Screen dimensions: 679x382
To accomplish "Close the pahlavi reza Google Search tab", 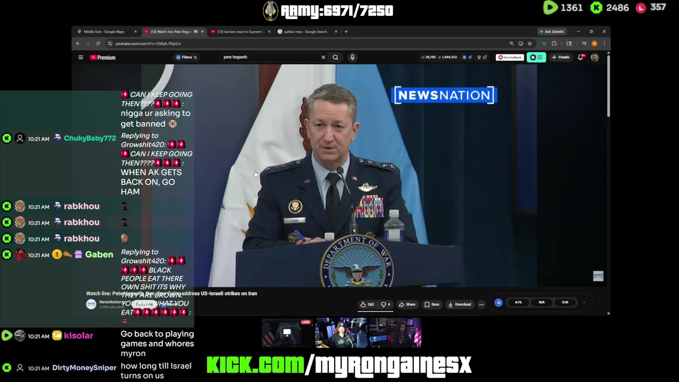I will point(336,31).
